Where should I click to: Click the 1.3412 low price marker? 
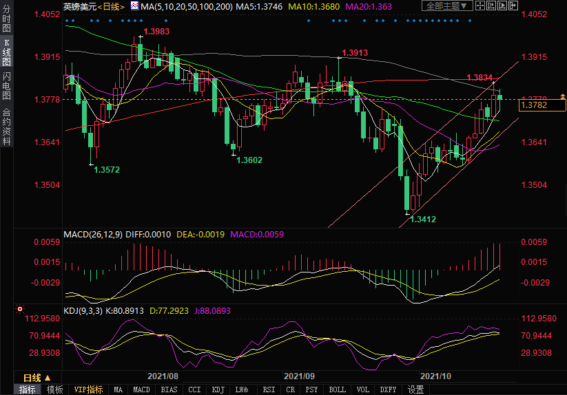[x=423, y=220]
